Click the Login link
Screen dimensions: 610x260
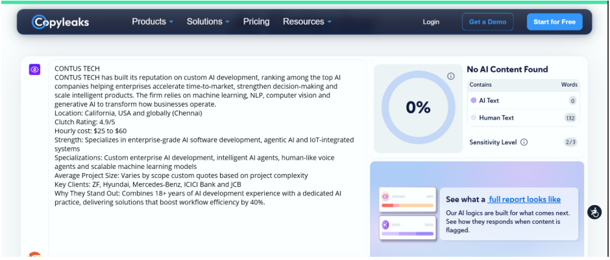(431, 22)
